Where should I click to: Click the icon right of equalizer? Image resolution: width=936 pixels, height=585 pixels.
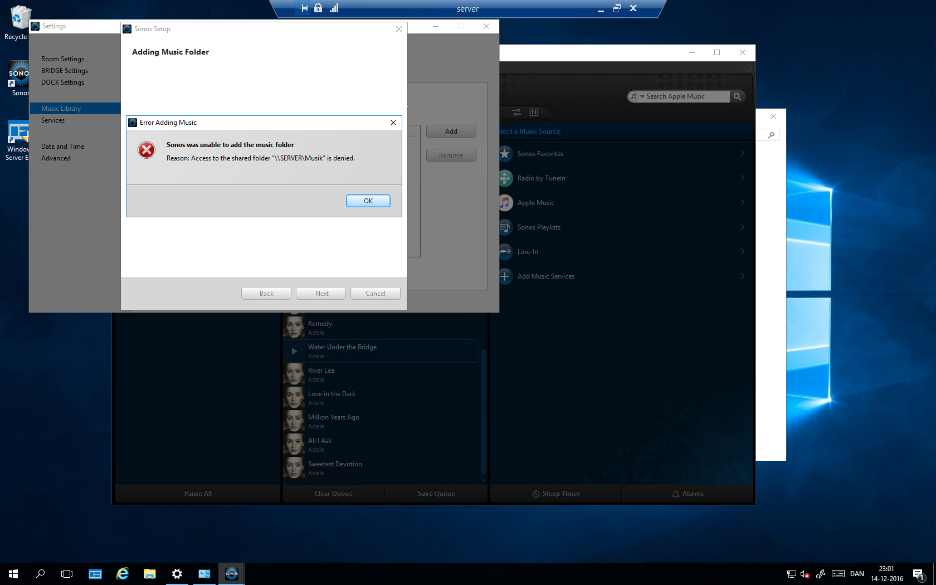pos(534,113)
